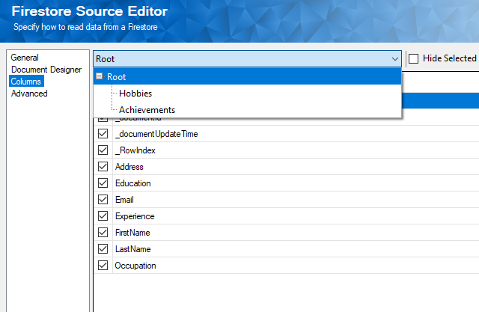Click the Occupation column name

coord(135,266)
